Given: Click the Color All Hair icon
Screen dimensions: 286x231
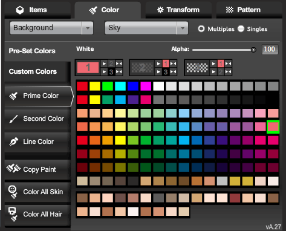Looking at the screenshot, I should click(13, 214).
